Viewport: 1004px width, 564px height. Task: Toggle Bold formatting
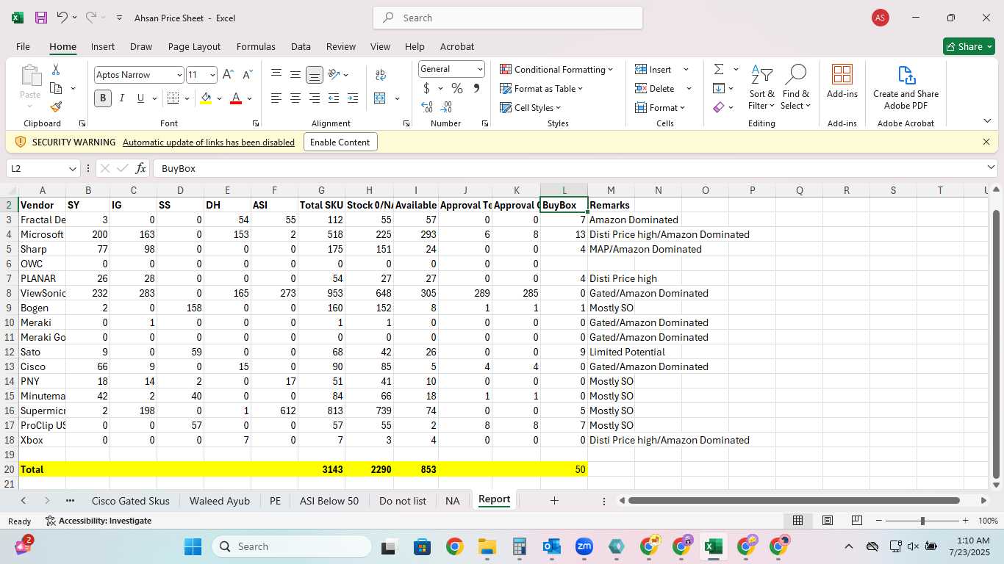(x=103, y=98)
